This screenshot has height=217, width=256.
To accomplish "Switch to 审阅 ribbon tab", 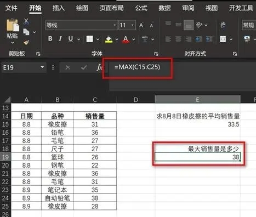I will pos(188,8).
